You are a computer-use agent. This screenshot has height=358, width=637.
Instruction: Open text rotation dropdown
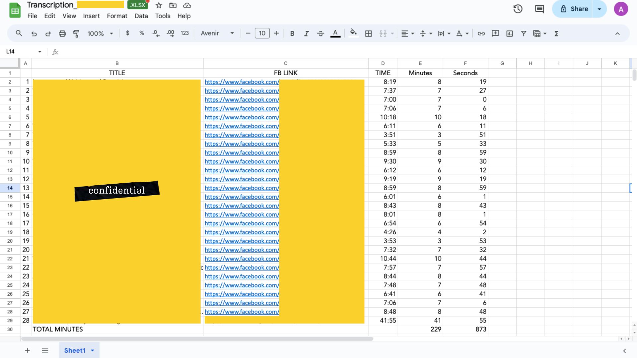[x=462, y=33]
